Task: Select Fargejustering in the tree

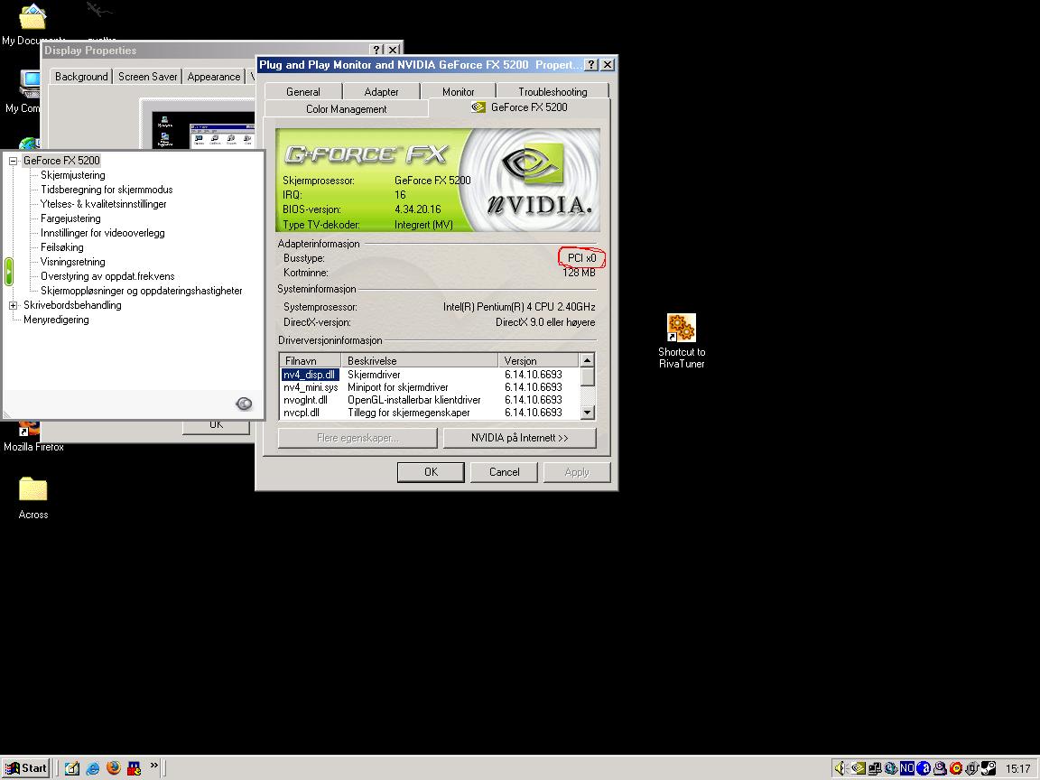Action: [x=71, y=218]
